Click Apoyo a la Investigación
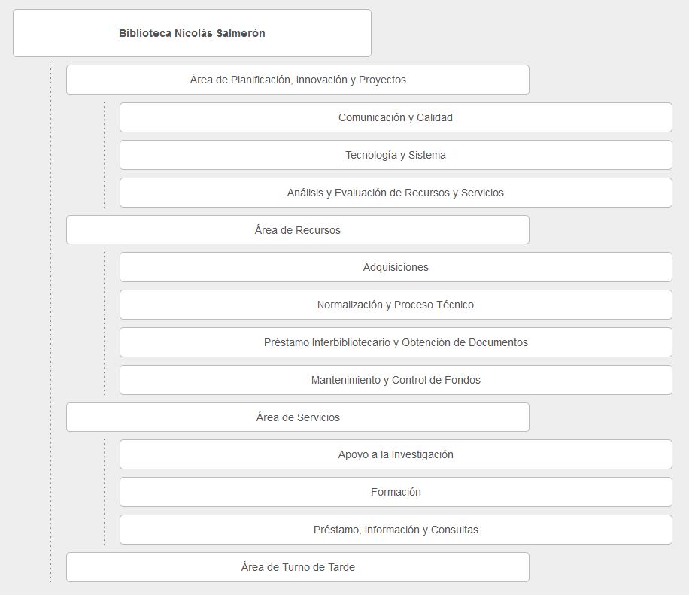Screen dimensions: 689x595 tap(395, 454)
